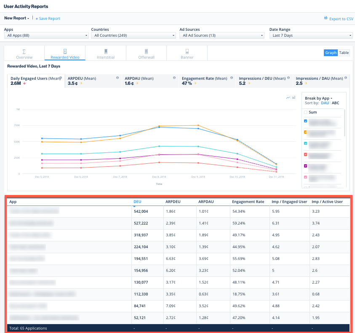The height and width of the screenshot is (333, 355).
Task: Click the DEU value 527,222
Action: click(141, 223)
